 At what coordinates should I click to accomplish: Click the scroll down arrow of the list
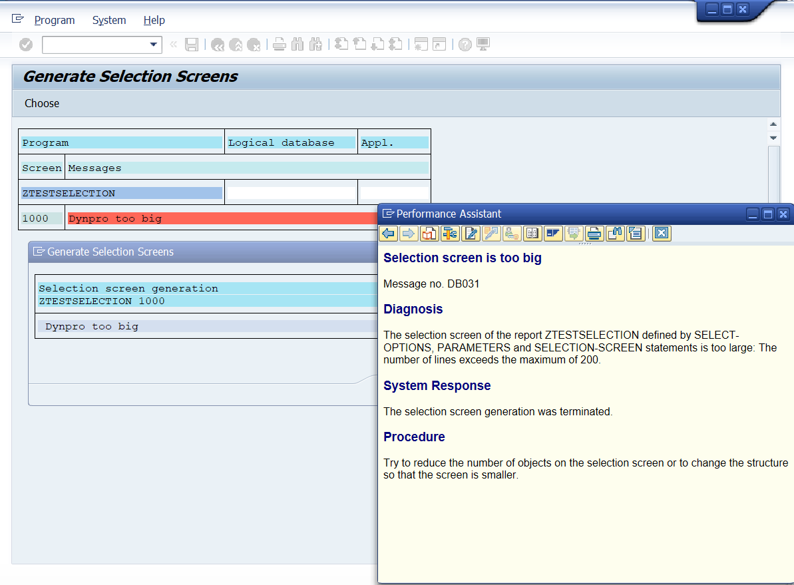[x=773, y=138]
